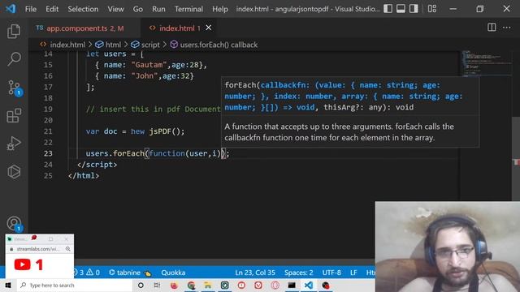This screenshot has width=520, height=292.
Task: Open Task View in the taskbar
Action: coord(157,285)
